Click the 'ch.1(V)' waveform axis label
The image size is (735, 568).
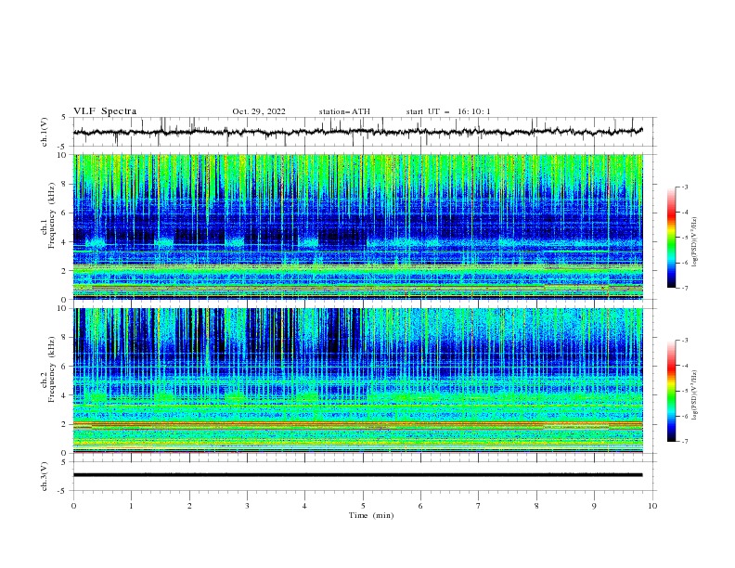tap(45, 132)
